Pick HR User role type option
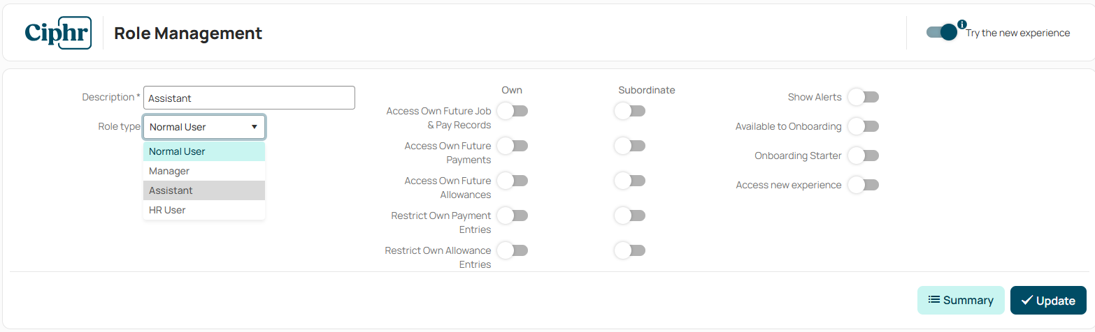 (x=204, y=210)
